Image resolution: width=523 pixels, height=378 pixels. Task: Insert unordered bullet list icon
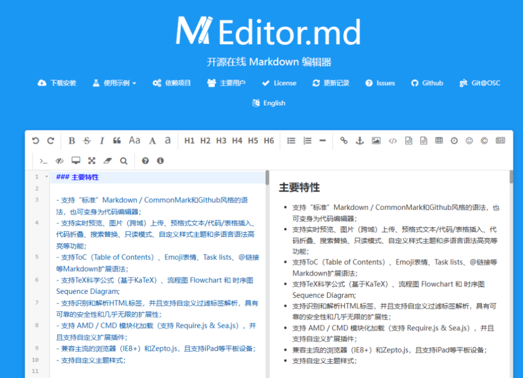coord(291,141)
